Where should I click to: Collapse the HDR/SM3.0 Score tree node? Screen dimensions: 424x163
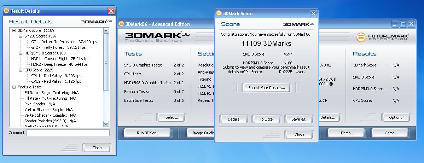click(x=21, y=53)
